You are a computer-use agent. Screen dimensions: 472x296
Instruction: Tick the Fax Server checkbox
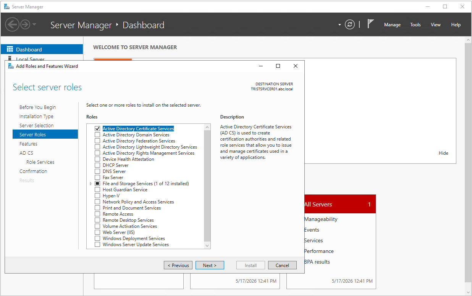click(x=97, y=178)
